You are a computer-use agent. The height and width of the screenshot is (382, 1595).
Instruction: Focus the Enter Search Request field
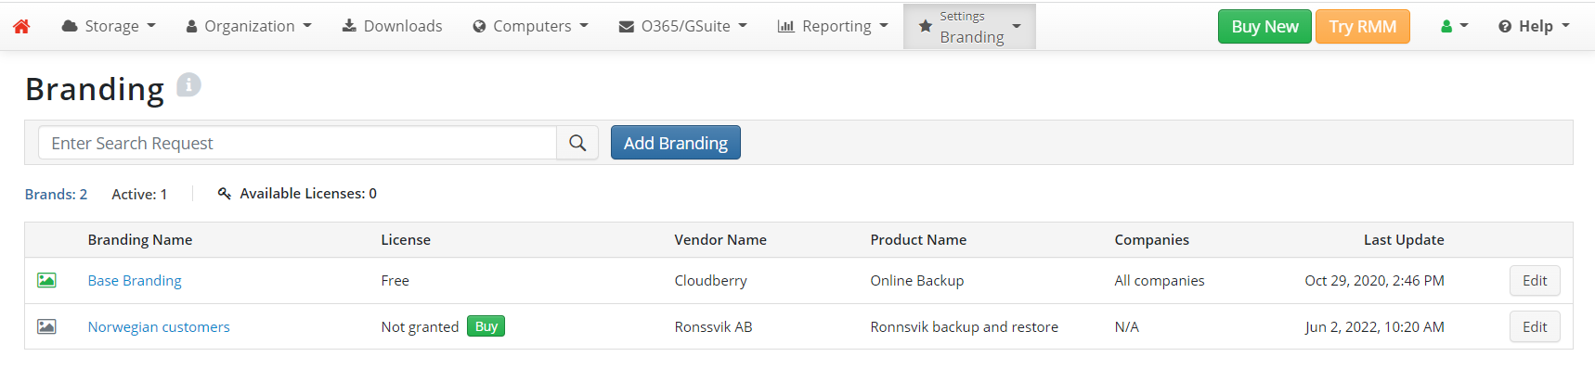(x=297, y=143)
